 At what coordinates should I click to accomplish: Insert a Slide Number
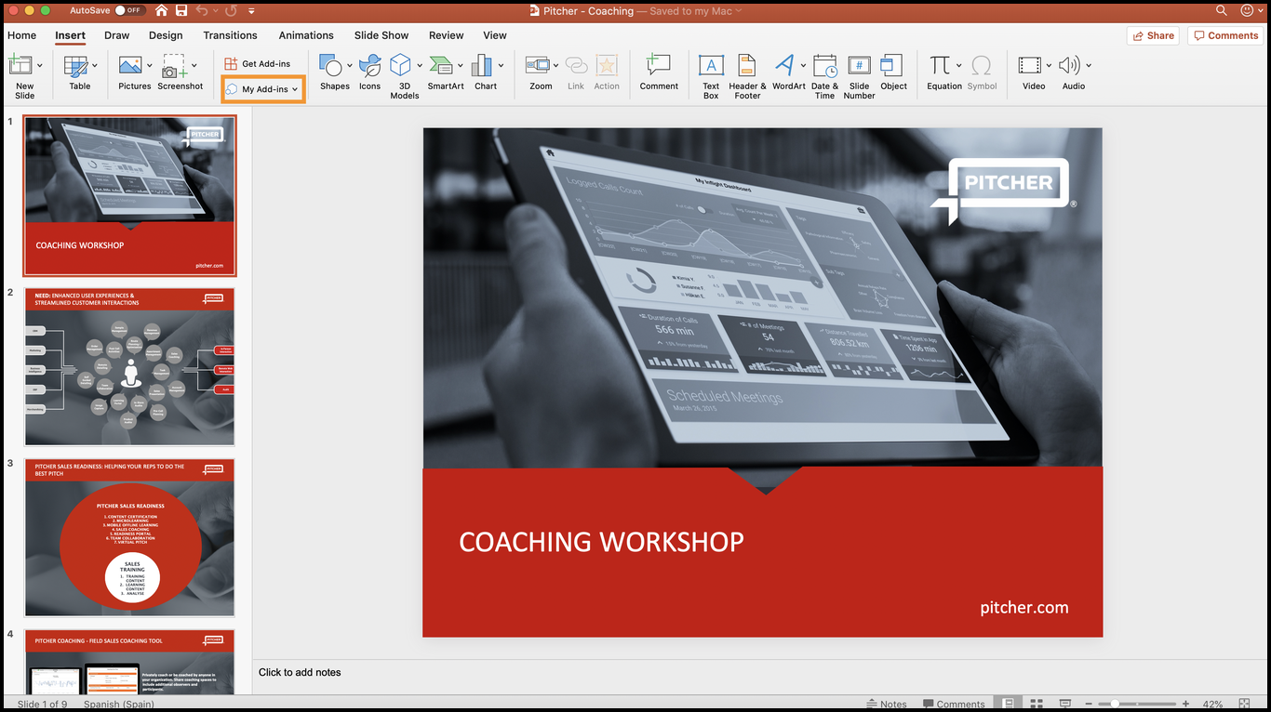(x=858, y=70)
